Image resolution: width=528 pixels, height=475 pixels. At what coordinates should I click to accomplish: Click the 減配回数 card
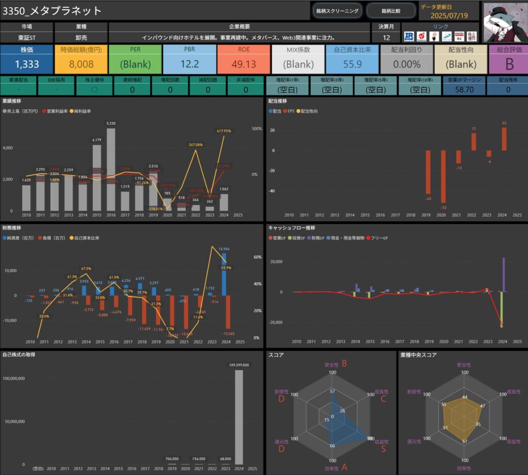point(208,86)
